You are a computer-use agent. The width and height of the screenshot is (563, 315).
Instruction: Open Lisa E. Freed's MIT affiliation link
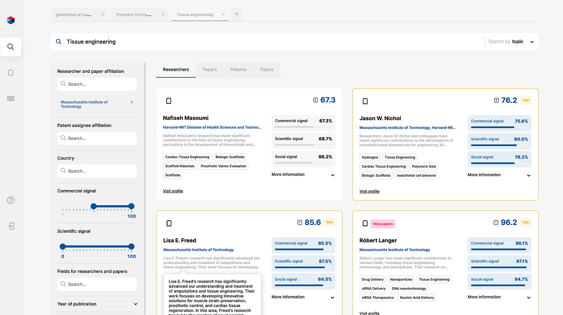coord(198,250)
